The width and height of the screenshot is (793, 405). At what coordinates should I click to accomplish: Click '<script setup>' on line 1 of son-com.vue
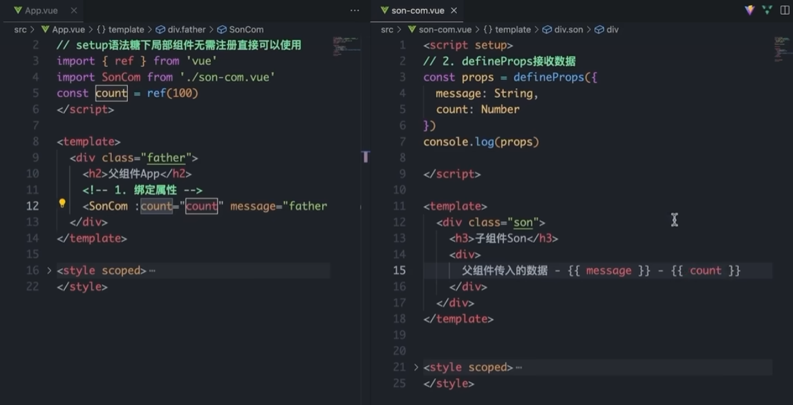coord(468,45)
